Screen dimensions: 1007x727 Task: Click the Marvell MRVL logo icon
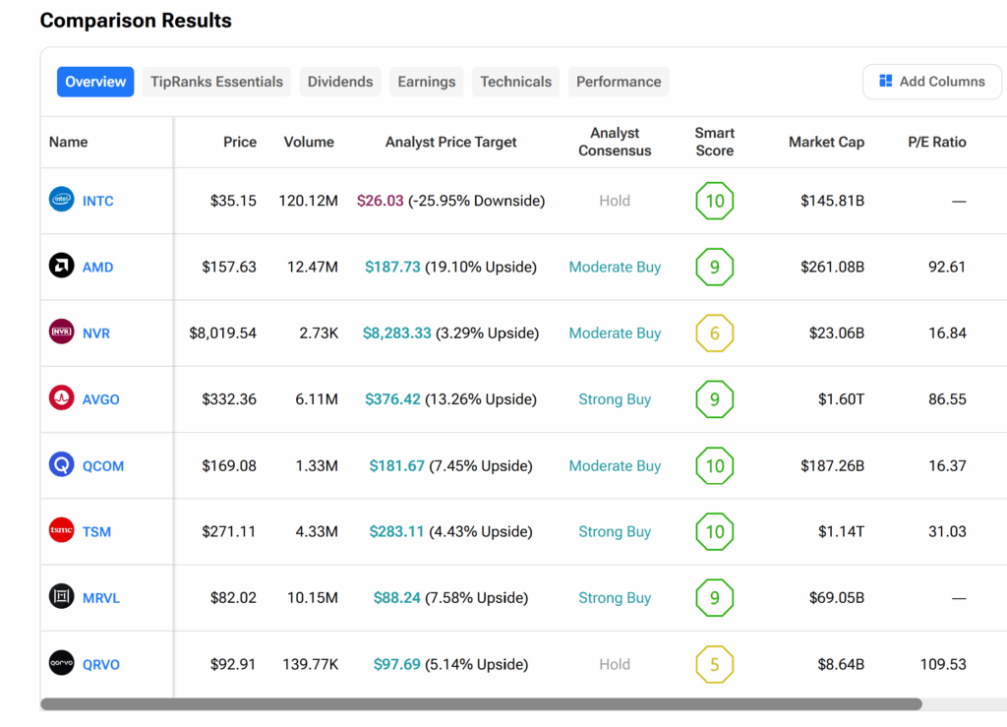click(x=62, y=596)
